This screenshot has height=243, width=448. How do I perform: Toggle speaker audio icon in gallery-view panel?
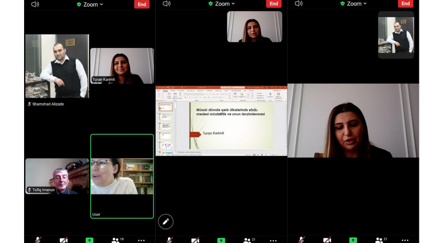(35, 4)
